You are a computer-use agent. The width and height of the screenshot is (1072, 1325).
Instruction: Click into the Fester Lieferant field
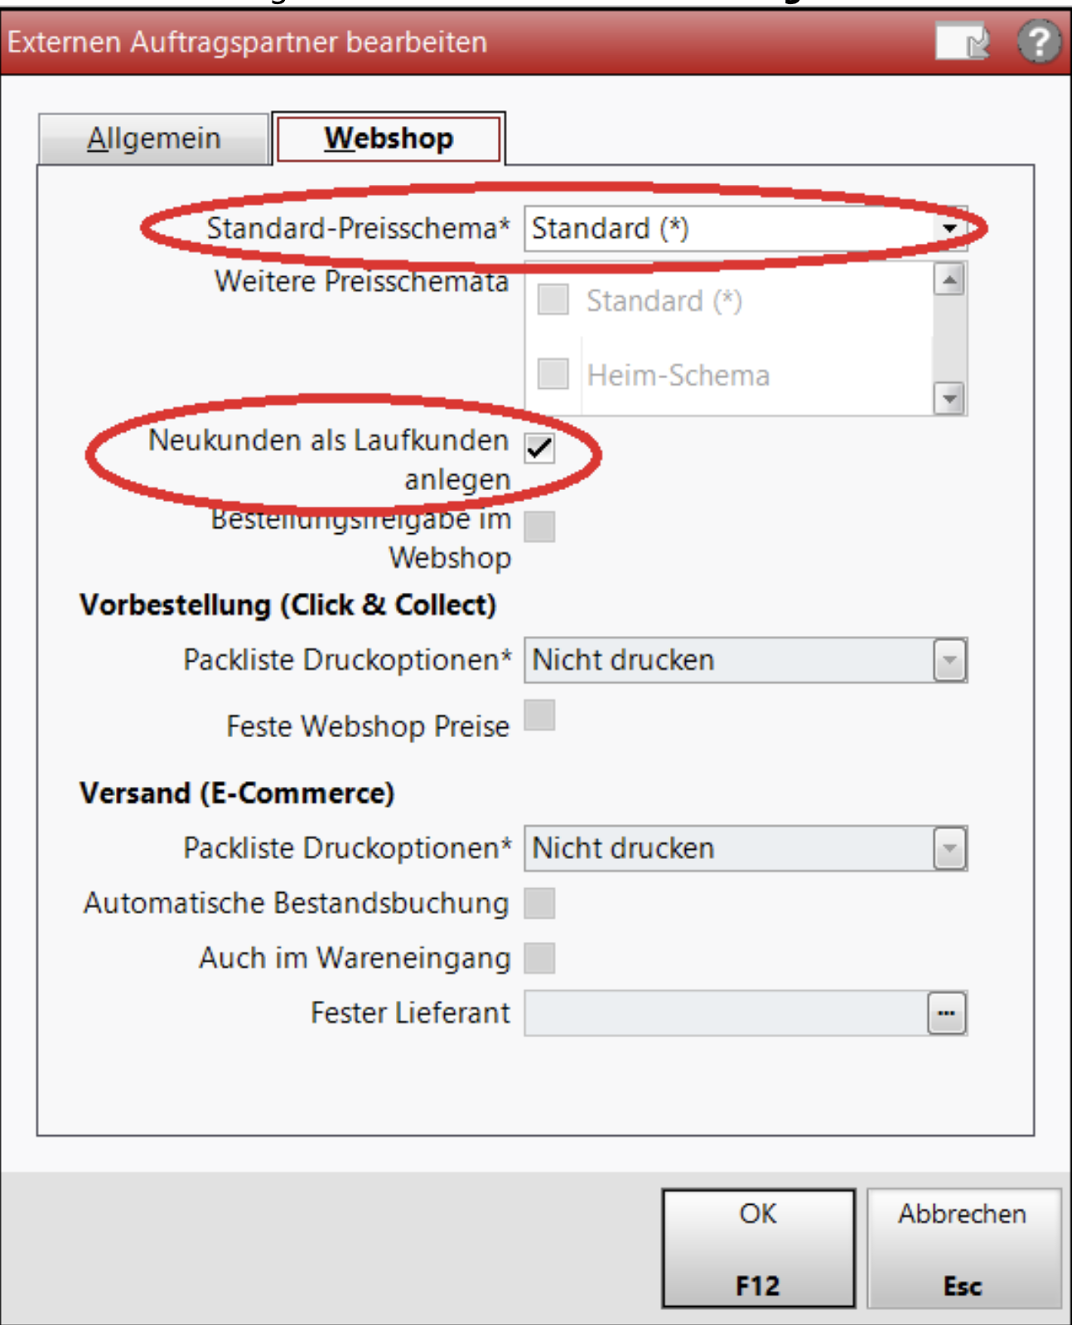coord(727,1013)
